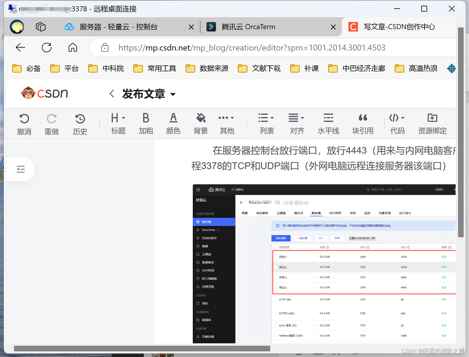The height and width of the screenshot is (357, 469).
Task: Apply 加粗 bold formatting
Action: (x=146, y=124)
